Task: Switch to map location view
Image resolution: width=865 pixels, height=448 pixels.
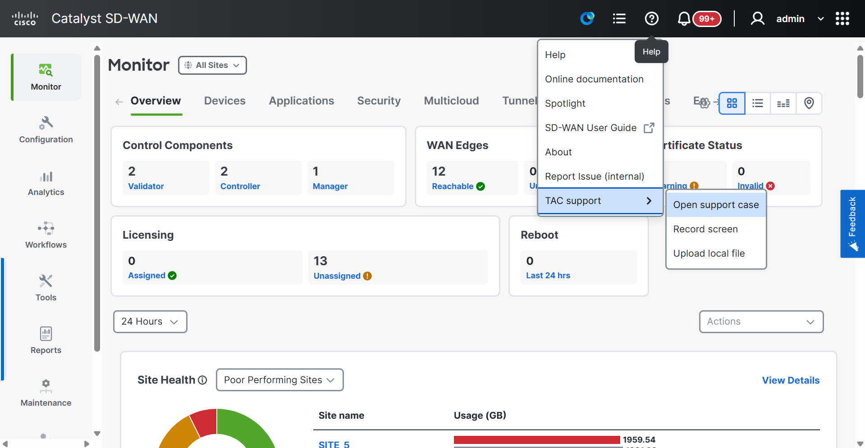Action: tap(809, 103)
